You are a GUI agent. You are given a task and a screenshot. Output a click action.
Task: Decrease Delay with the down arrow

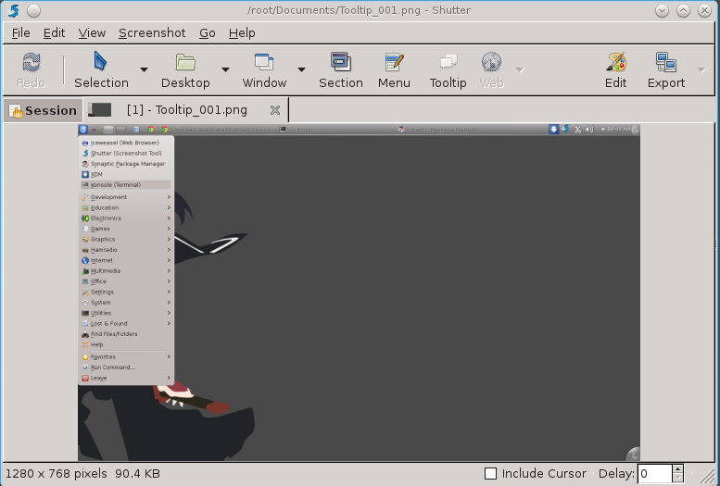coord(677,479)
